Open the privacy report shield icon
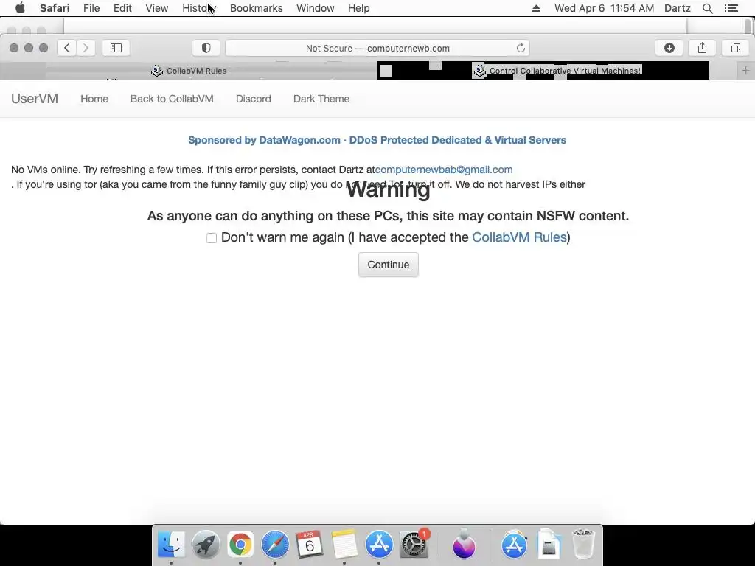 pyautogui.click(x=206, y=48)
